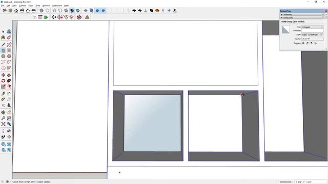Open the Camera menu
Image resolution: width=328 pixels, height=184 pixels.
[23, 6]
